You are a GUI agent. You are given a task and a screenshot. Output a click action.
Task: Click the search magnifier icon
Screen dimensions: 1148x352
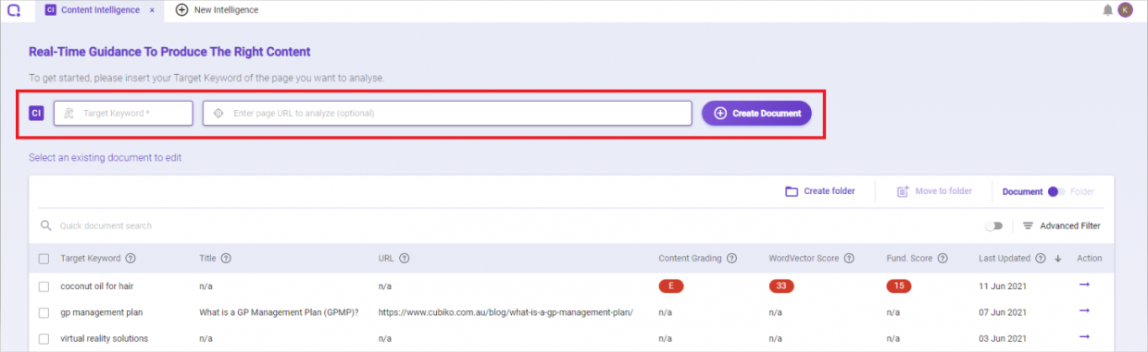coord(45,225)
